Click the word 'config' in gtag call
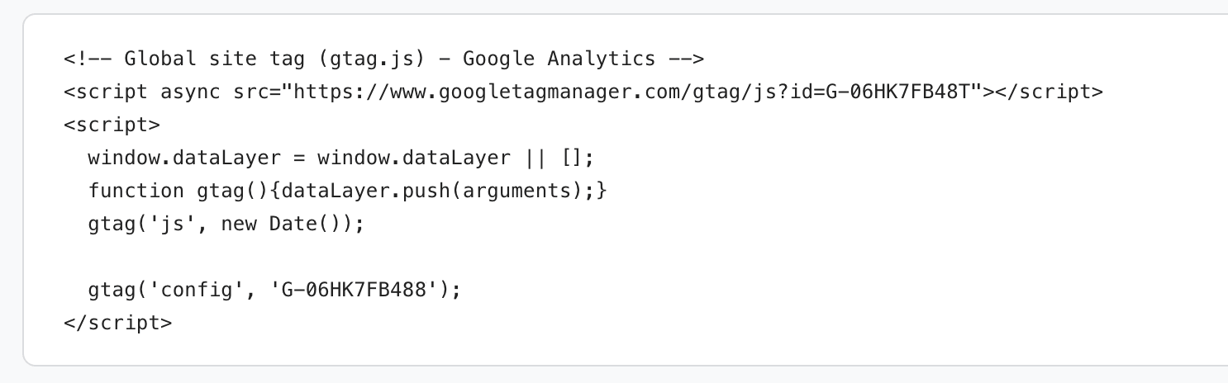 point(197,290)
